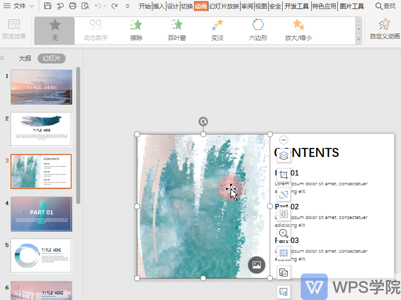Click the crop tool in floating toolbar
The width and height of the screenshot is (401, 300).
284,175
